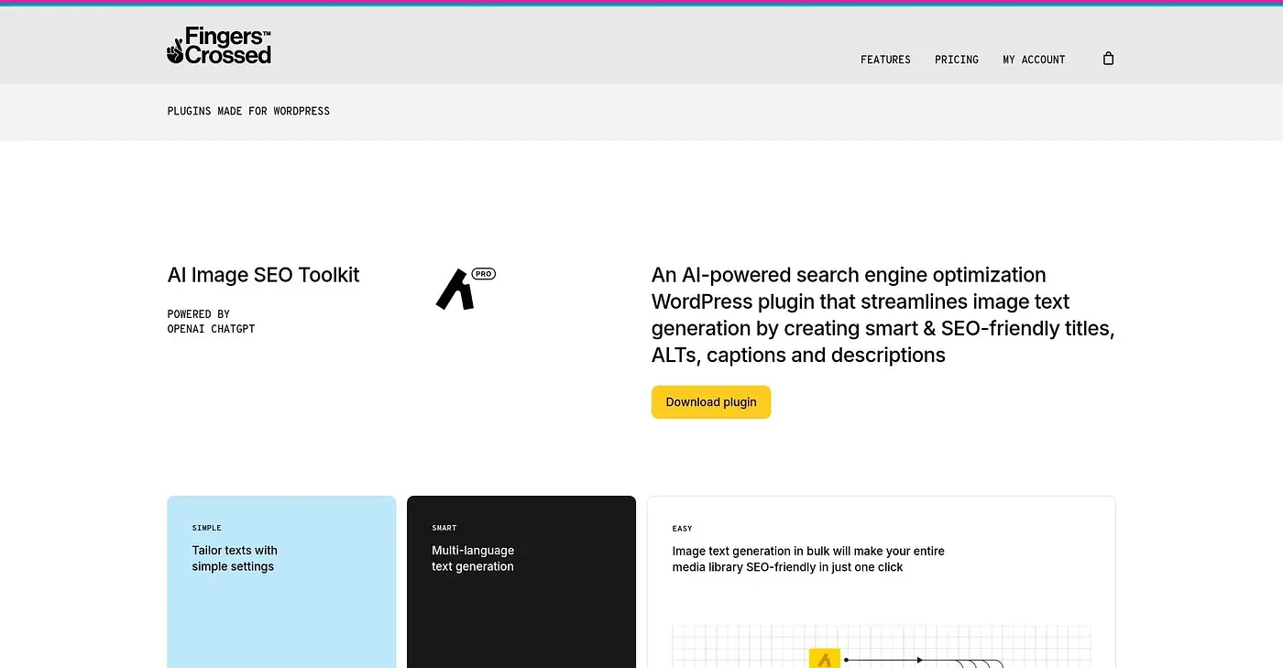Click the 'AI Image SEO Toolkit' heading
1283x668 pixels.
(264, 275)
